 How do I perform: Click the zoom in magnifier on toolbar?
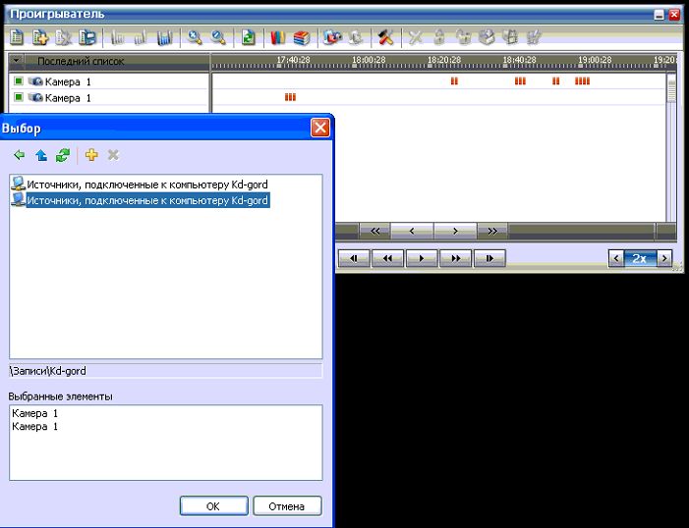coord(195,37)
